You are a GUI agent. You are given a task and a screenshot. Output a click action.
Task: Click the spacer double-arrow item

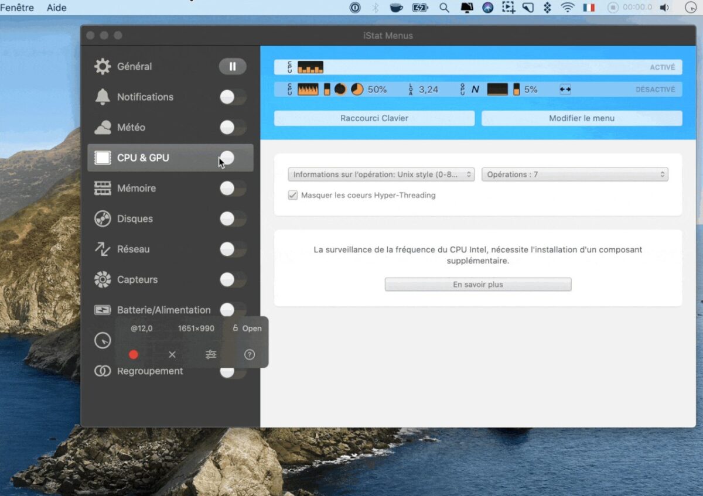[565, 90]
